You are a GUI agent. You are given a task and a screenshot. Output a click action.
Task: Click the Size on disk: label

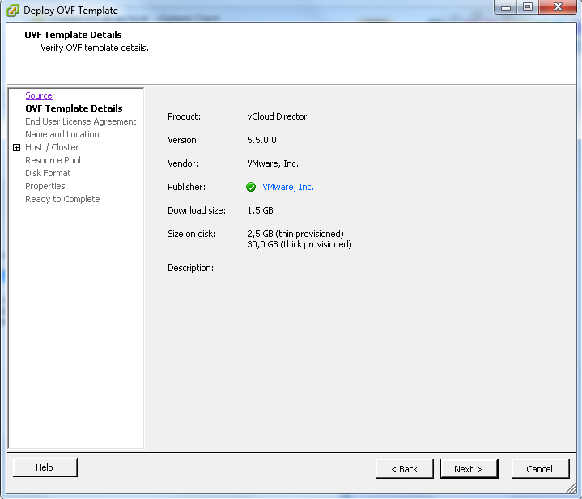click(191, 234)
